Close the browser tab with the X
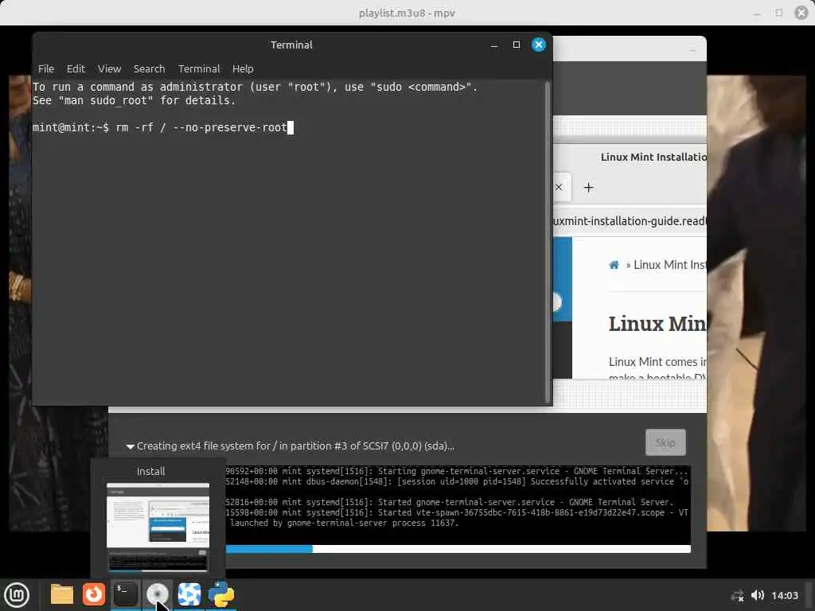The width and height of the screenshot is (815, 611). [x=559, y=187]
